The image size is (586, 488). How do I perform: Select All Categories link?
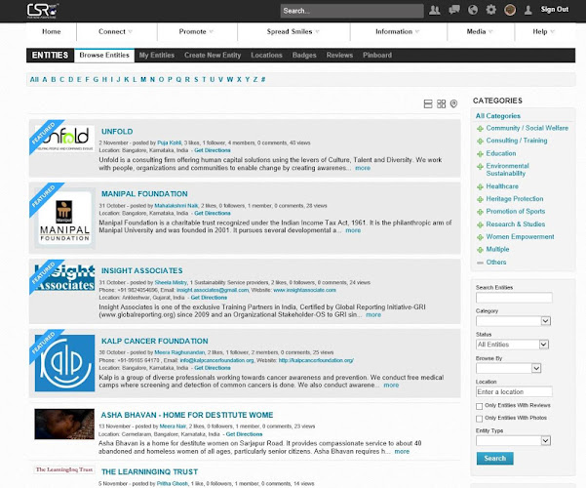tap(498, 116)
